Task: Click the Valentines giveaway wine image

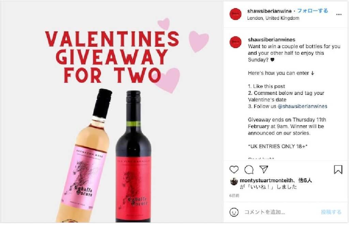Action: click(112, 111)
